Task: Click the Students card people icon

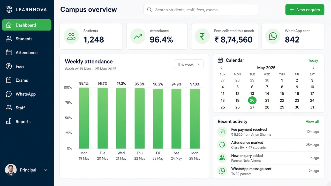Action: tap(71, 36)
